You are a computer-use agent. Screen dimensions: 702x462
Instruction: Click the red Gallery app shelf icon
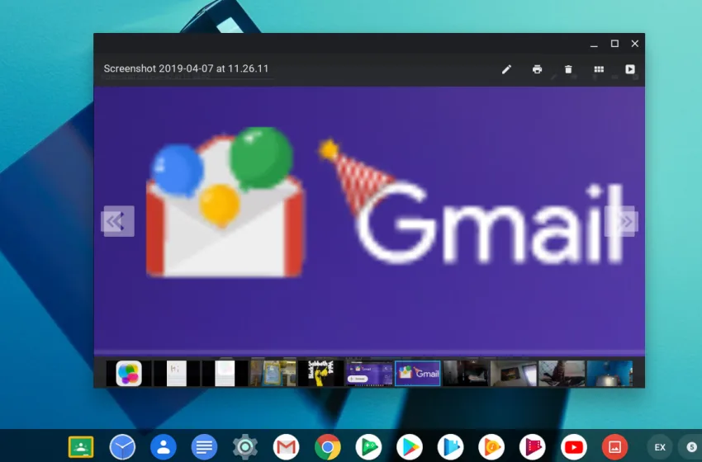[614, 447]
